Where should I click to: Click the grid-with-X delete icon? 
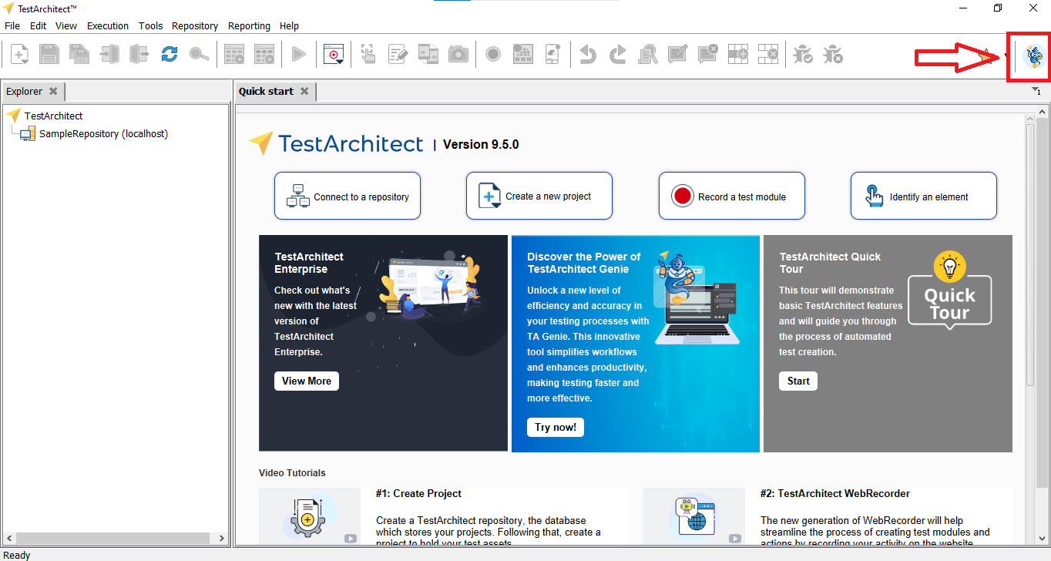pyautogui.click(x=767, y=54)
